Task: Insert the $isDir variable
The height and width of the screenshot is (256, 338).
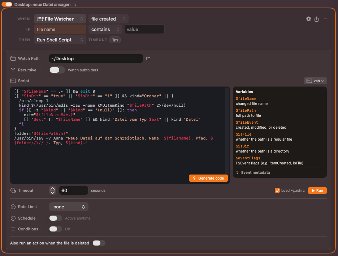Action: click(242, 146)
